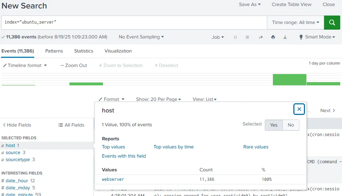The image size is (342, 196).
Task: Click into the search query field
Action: click(134, 23)
